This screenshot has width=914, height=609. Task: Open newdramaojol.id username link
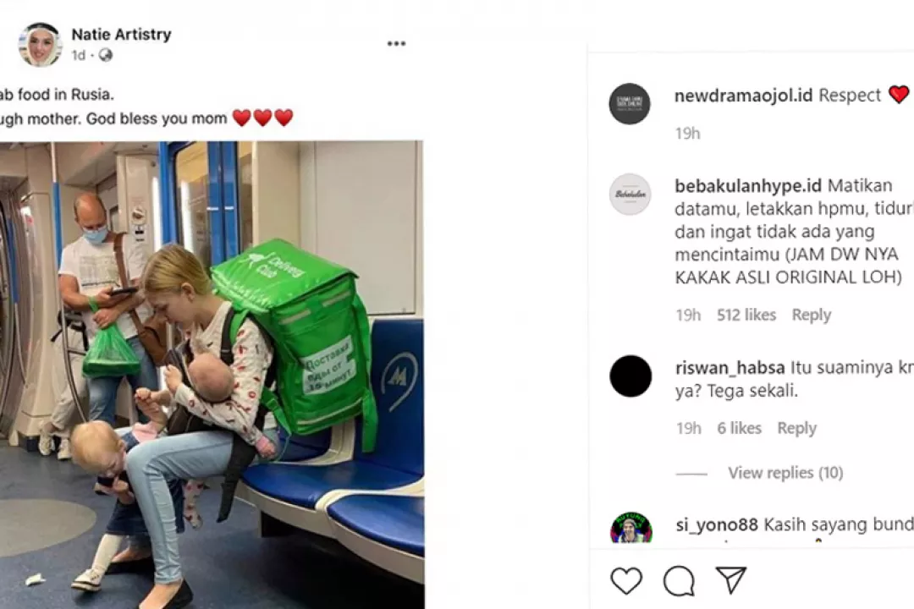pos(743,95)
